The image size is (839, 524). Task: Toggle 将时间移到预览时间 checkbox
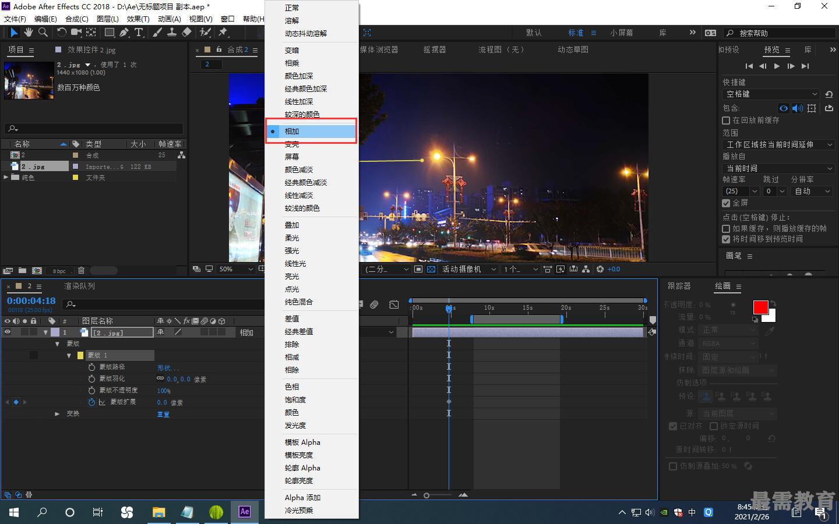[x=726, y=239]
